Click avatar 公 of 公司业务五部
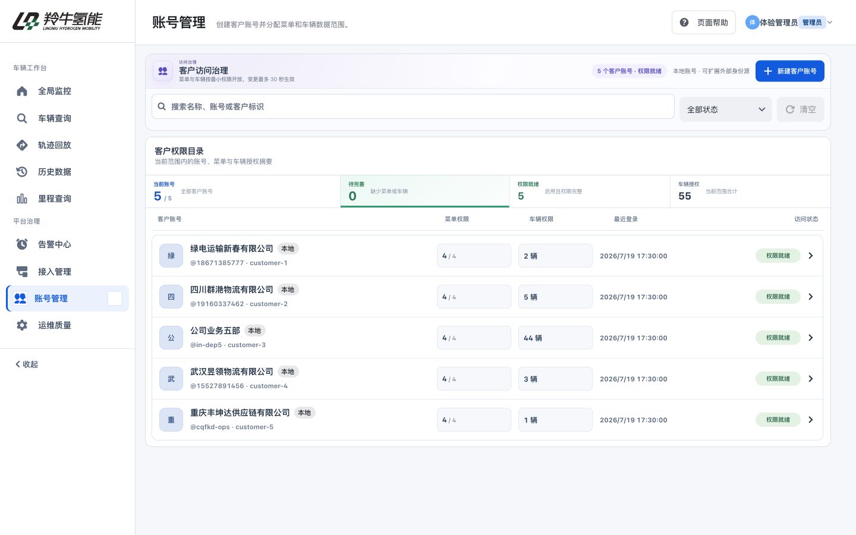Image resolution: width=856 pixels, height=535 pixels. 171,338
